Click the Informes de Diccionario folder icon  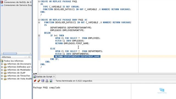click(5, 64)
